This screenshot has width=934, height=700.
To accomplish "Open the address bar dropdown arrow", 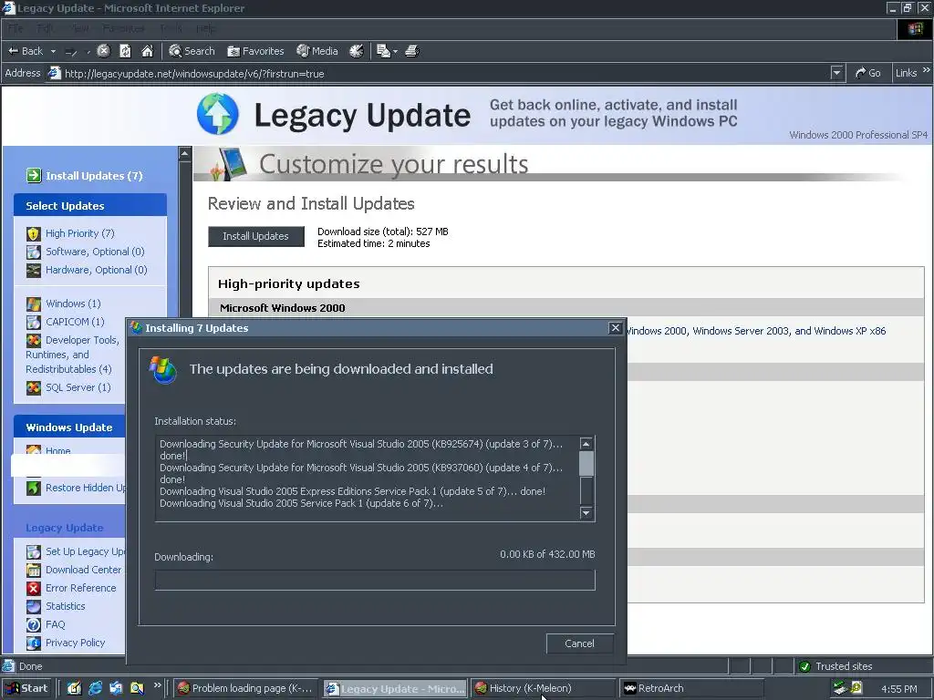I will (837, 73).
